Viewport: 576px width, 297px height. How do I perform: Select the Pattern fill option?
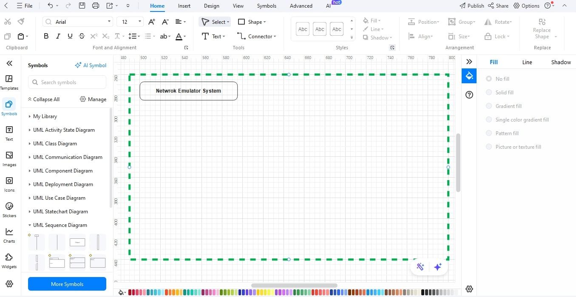click(502, 133)
